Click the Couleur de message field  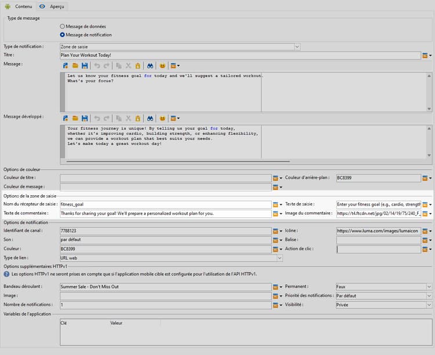pyautogui.click(x=166, y=187)
